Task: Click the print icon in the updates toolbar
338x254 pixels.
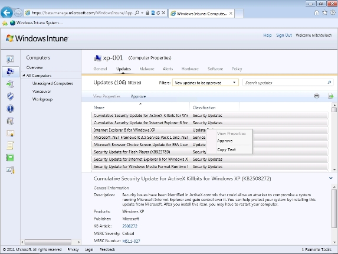Action: click(316, 96)
